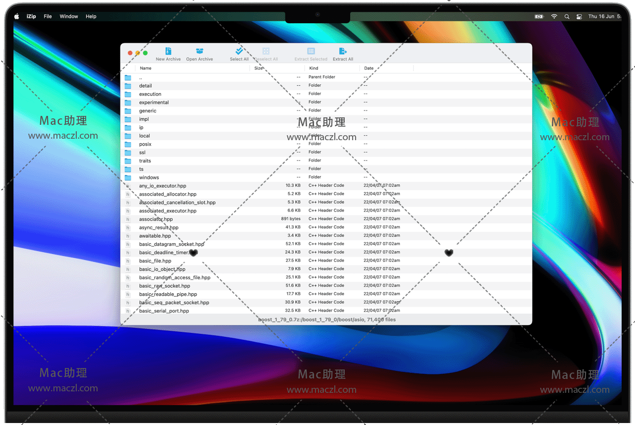Click the "41.3 KB" size cell
The image size is (635, 425).
click(293, 227)
